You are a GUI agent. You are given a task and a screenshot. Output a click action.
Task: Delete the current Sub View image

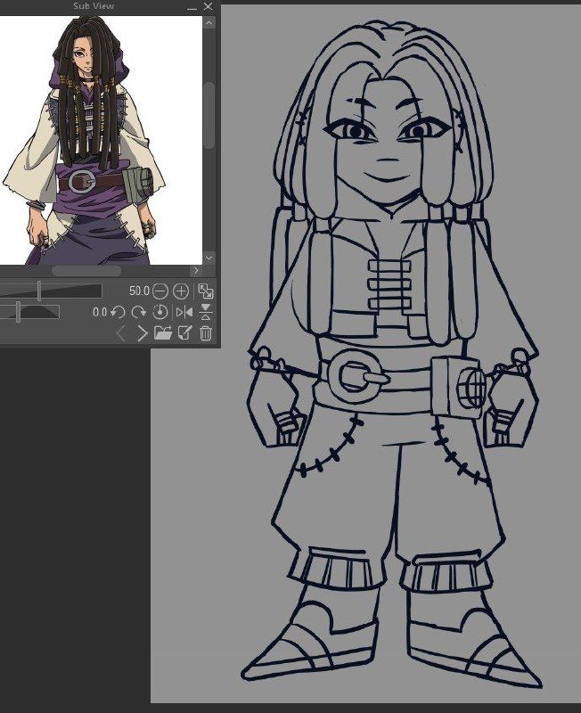coord(206,332)
